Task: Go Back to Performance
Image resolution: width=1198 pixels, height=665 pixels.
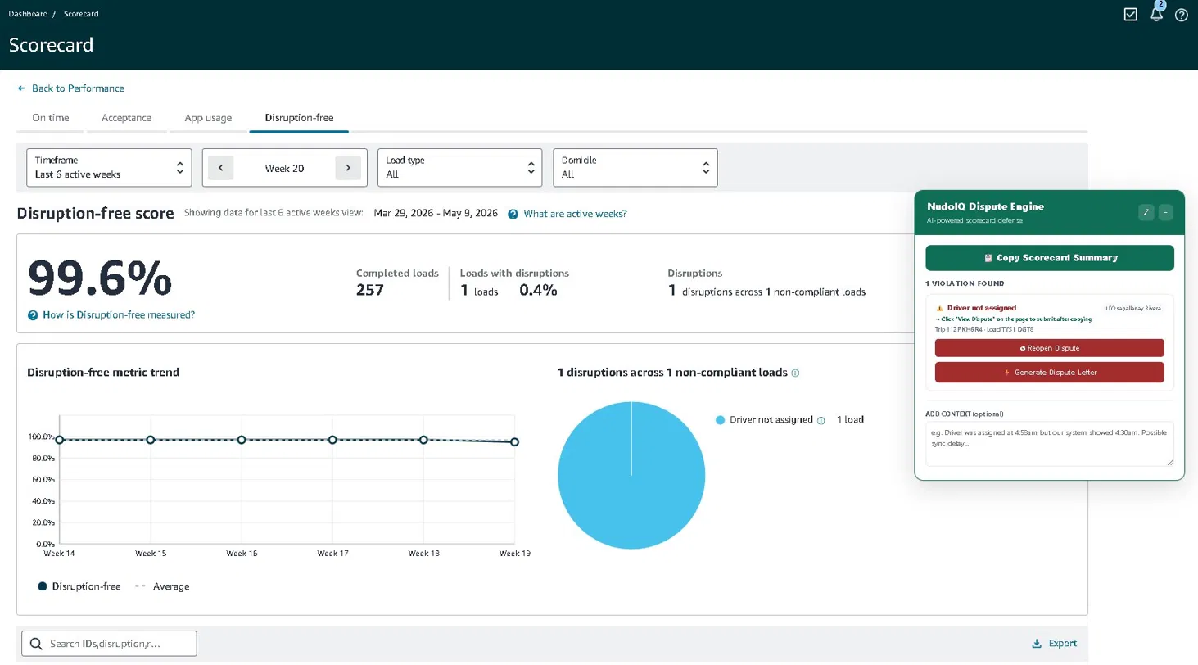Action: 78,88
